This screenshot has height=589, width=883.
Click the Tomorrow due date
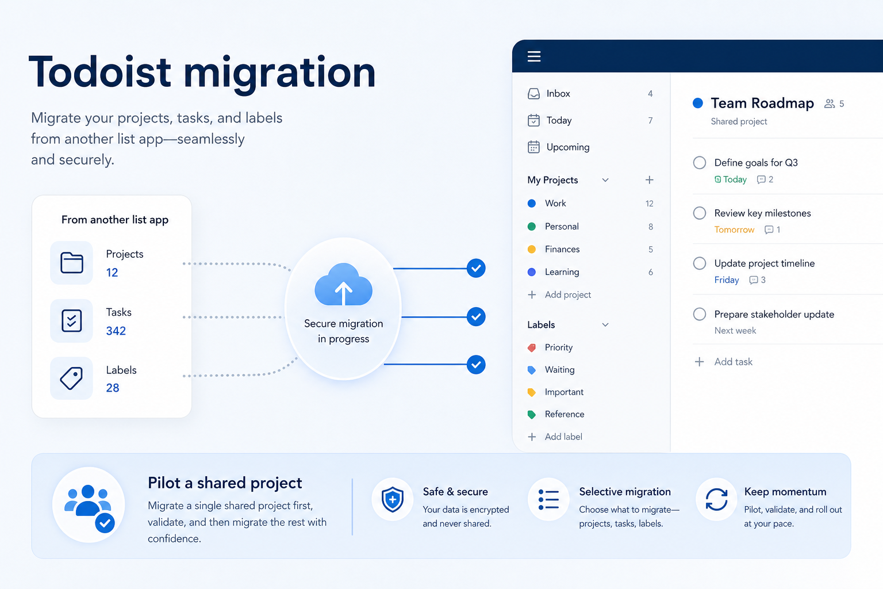click(x=734, y=230)
